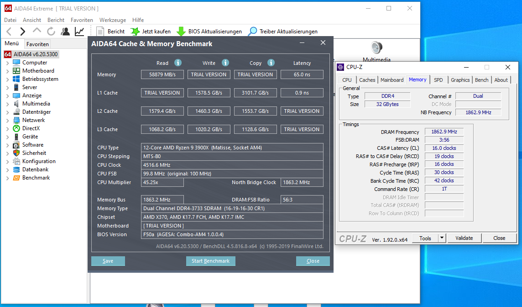Screen dimensions: 522x307
Task: Expand the Anzeige tree node
Action: click(7, 95)
